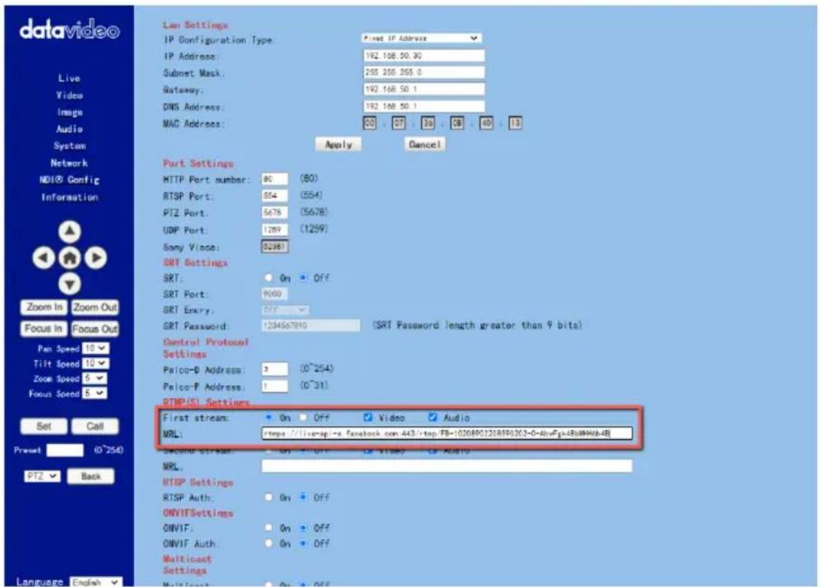Toggle First stream Video checkbox
Image resolution: width=820 pixels, height=587 pixels.
[368, 417]
